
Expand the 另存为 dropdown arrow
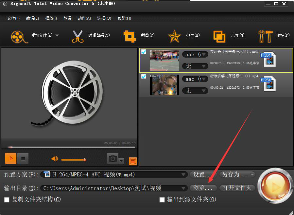(x=252, y=174)
